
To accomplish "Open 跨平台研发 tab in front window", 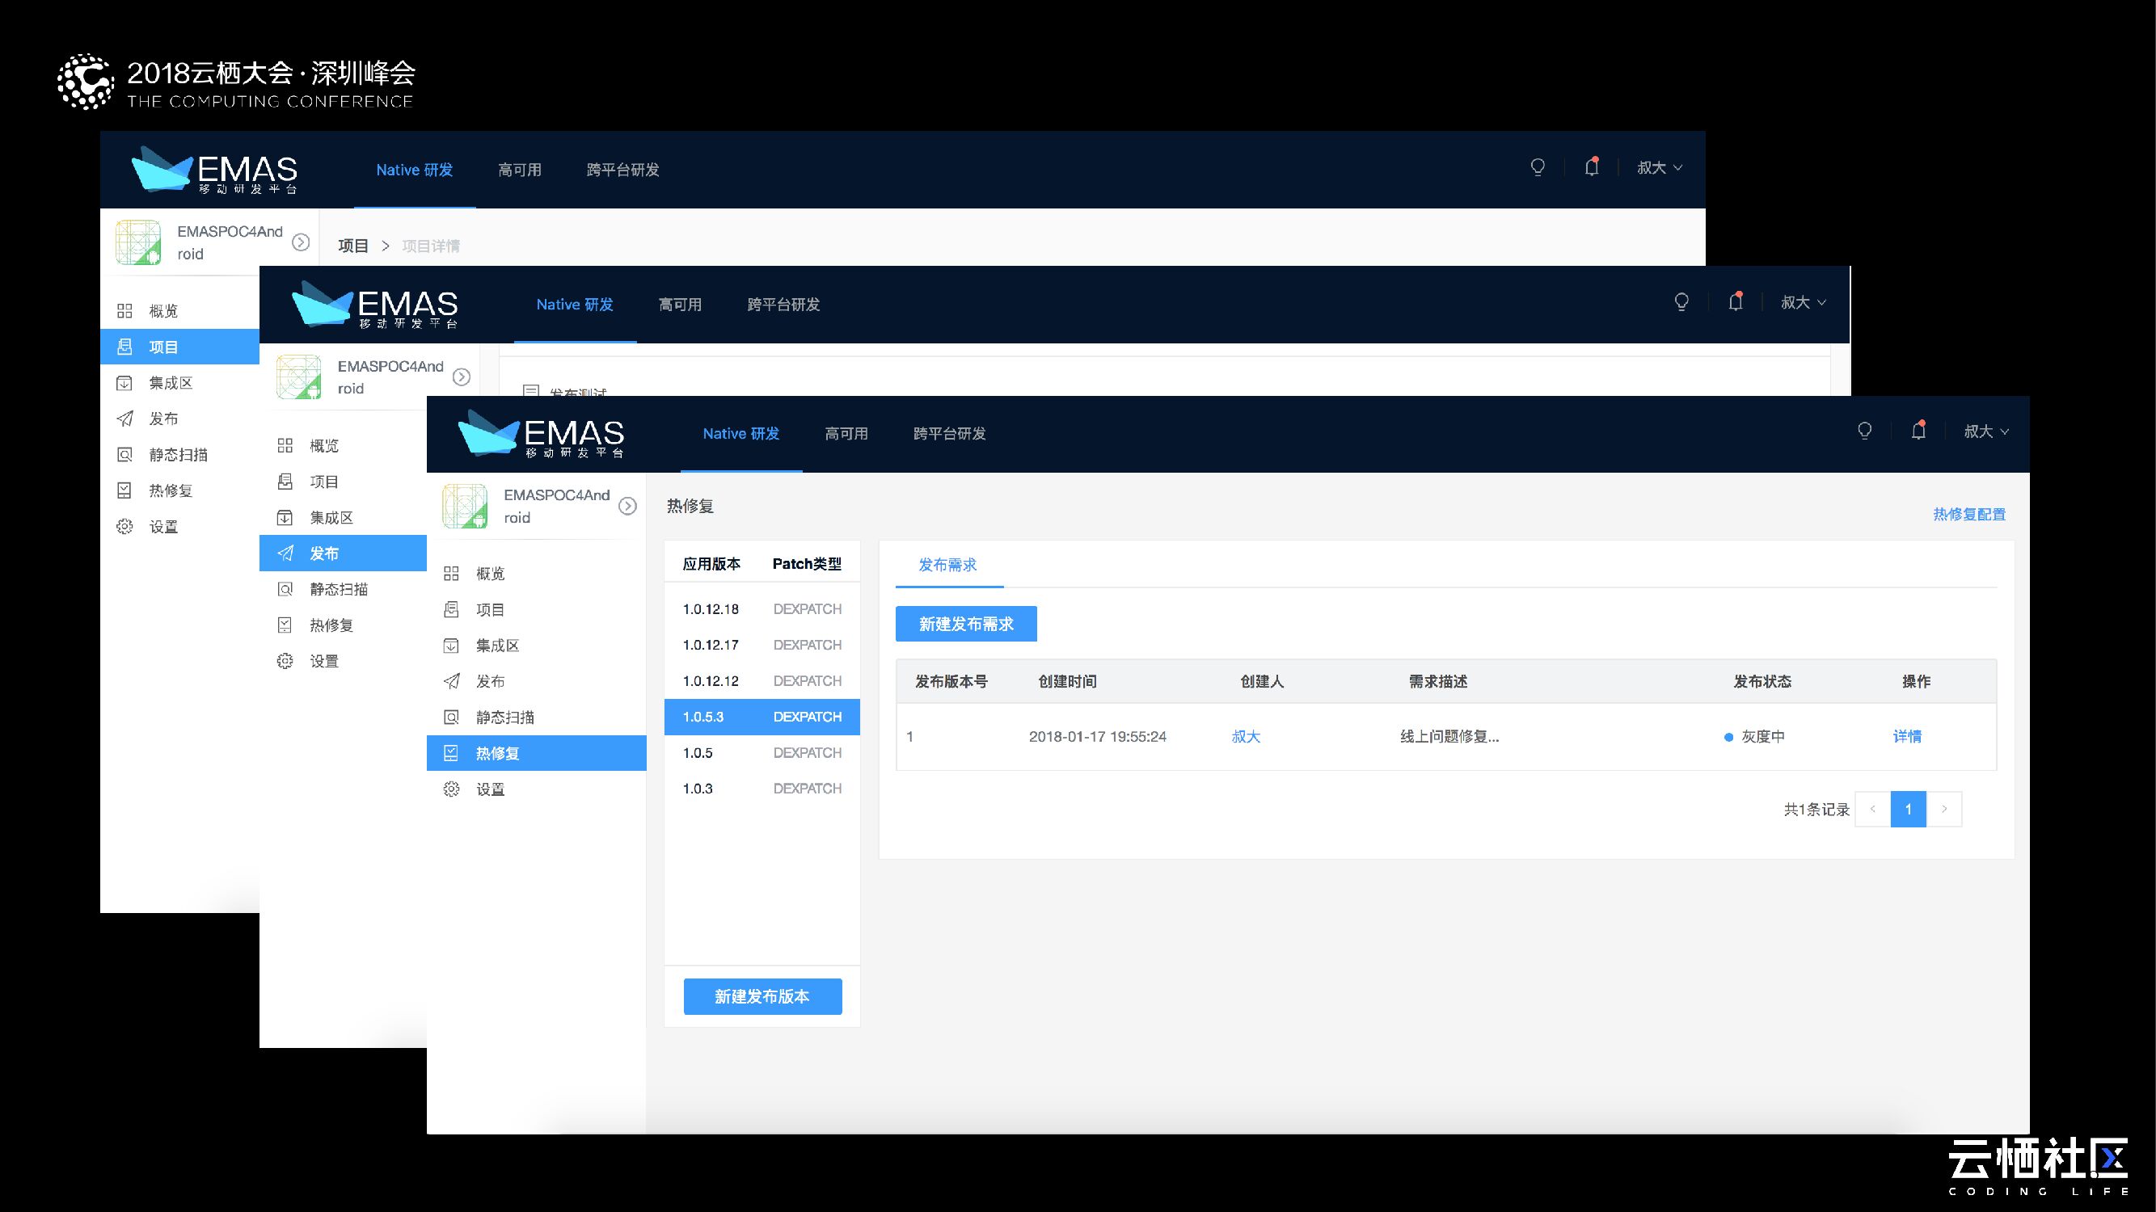I will (949, 433).
